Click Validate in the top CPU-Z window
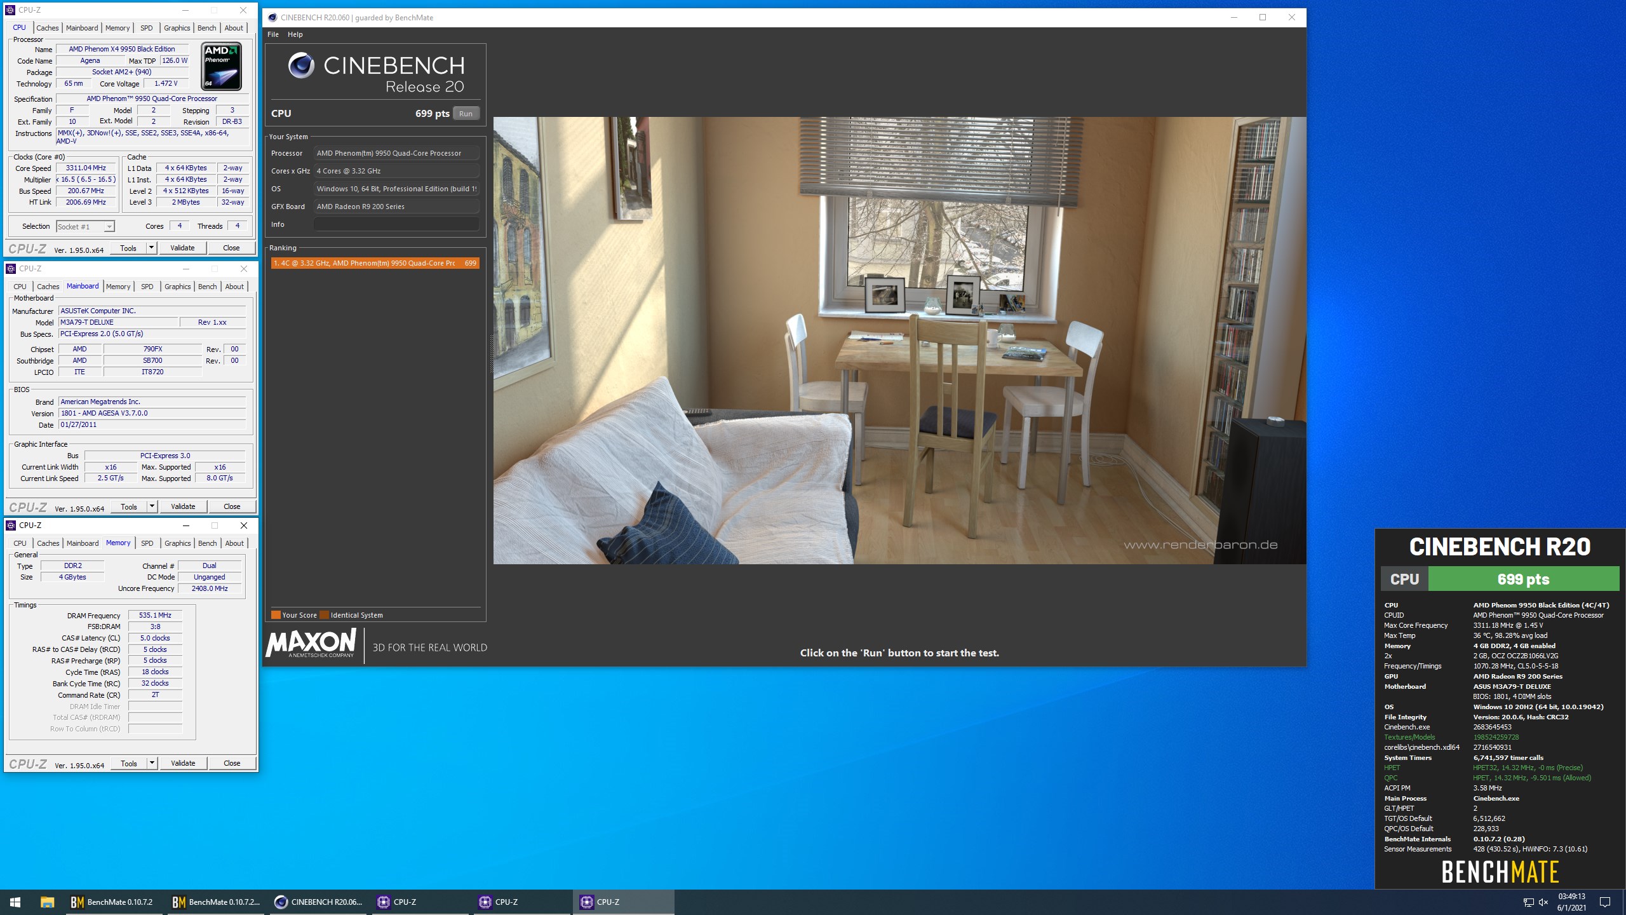Screen dimensions: 1626x915 (x=183, y=248)
